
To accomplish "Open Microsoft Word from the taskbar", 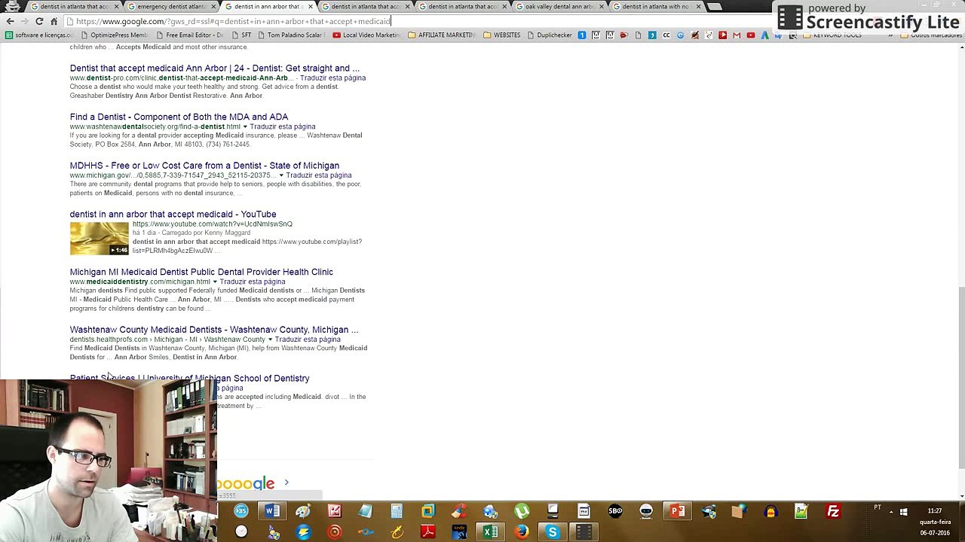I will [272, 512].
